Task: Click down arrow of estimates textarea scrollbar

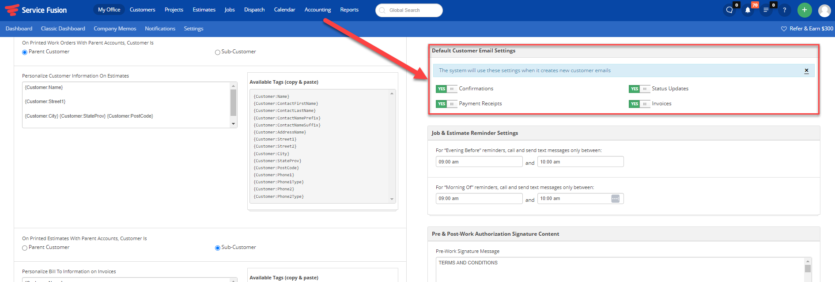Action: click(234, 124)
